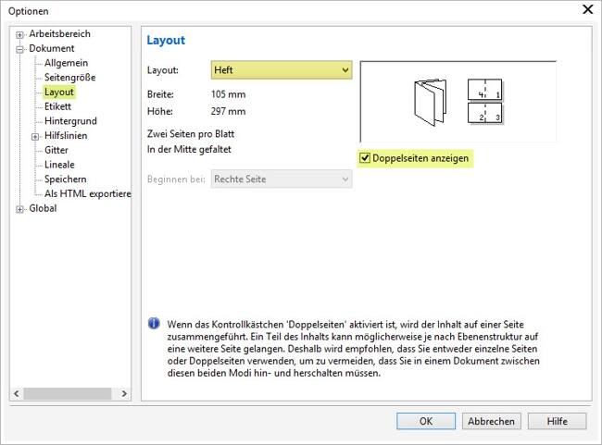
Task: Confirm the dialog with OK
Action: [x=426, y=421]
